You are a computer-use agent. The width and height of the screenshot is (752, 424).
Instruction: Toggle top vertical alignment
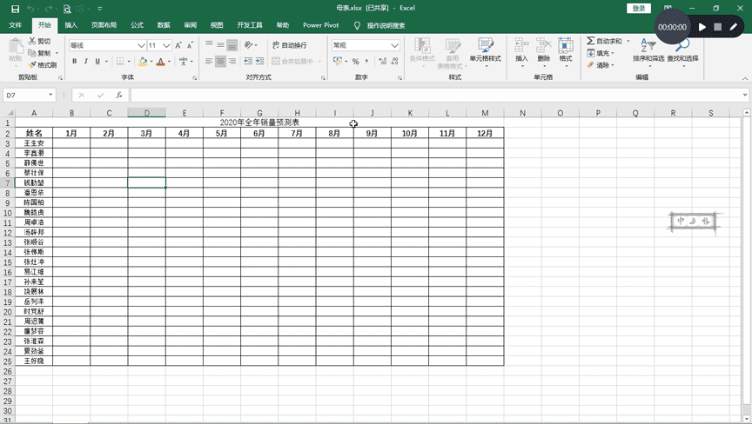(x=209, y=45)
